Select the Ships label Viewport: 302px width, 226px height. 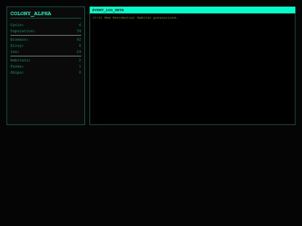(x=17, y=73)
